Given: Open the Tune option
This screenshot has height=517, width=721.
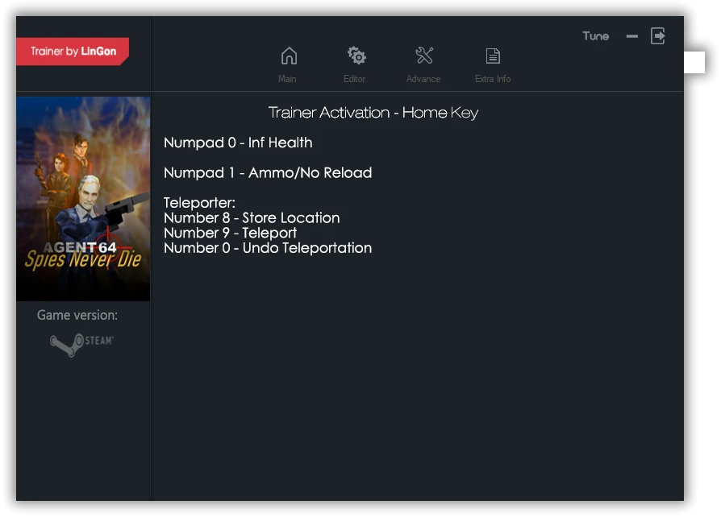Looking at the screenshot, I should click(595, 35).
